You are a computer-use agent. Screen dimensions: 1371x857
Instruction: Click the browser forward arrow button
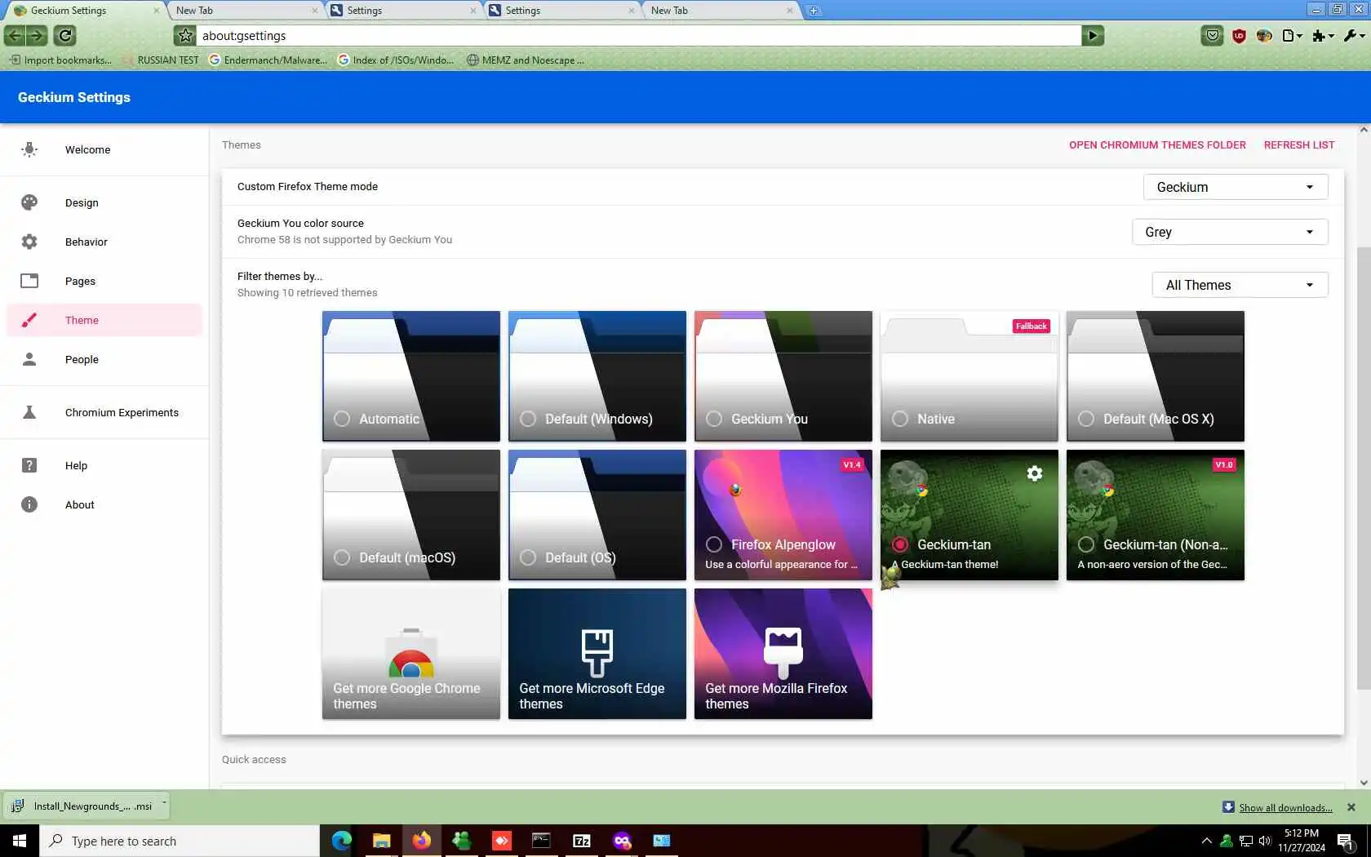coord(37,35)
